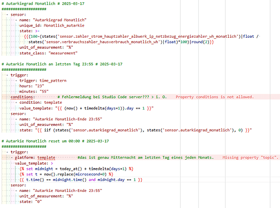Click the 'unique_id: Monatlich_autarkie' line
The width and height of the screenshot is (280, 208).
point(52,26)
